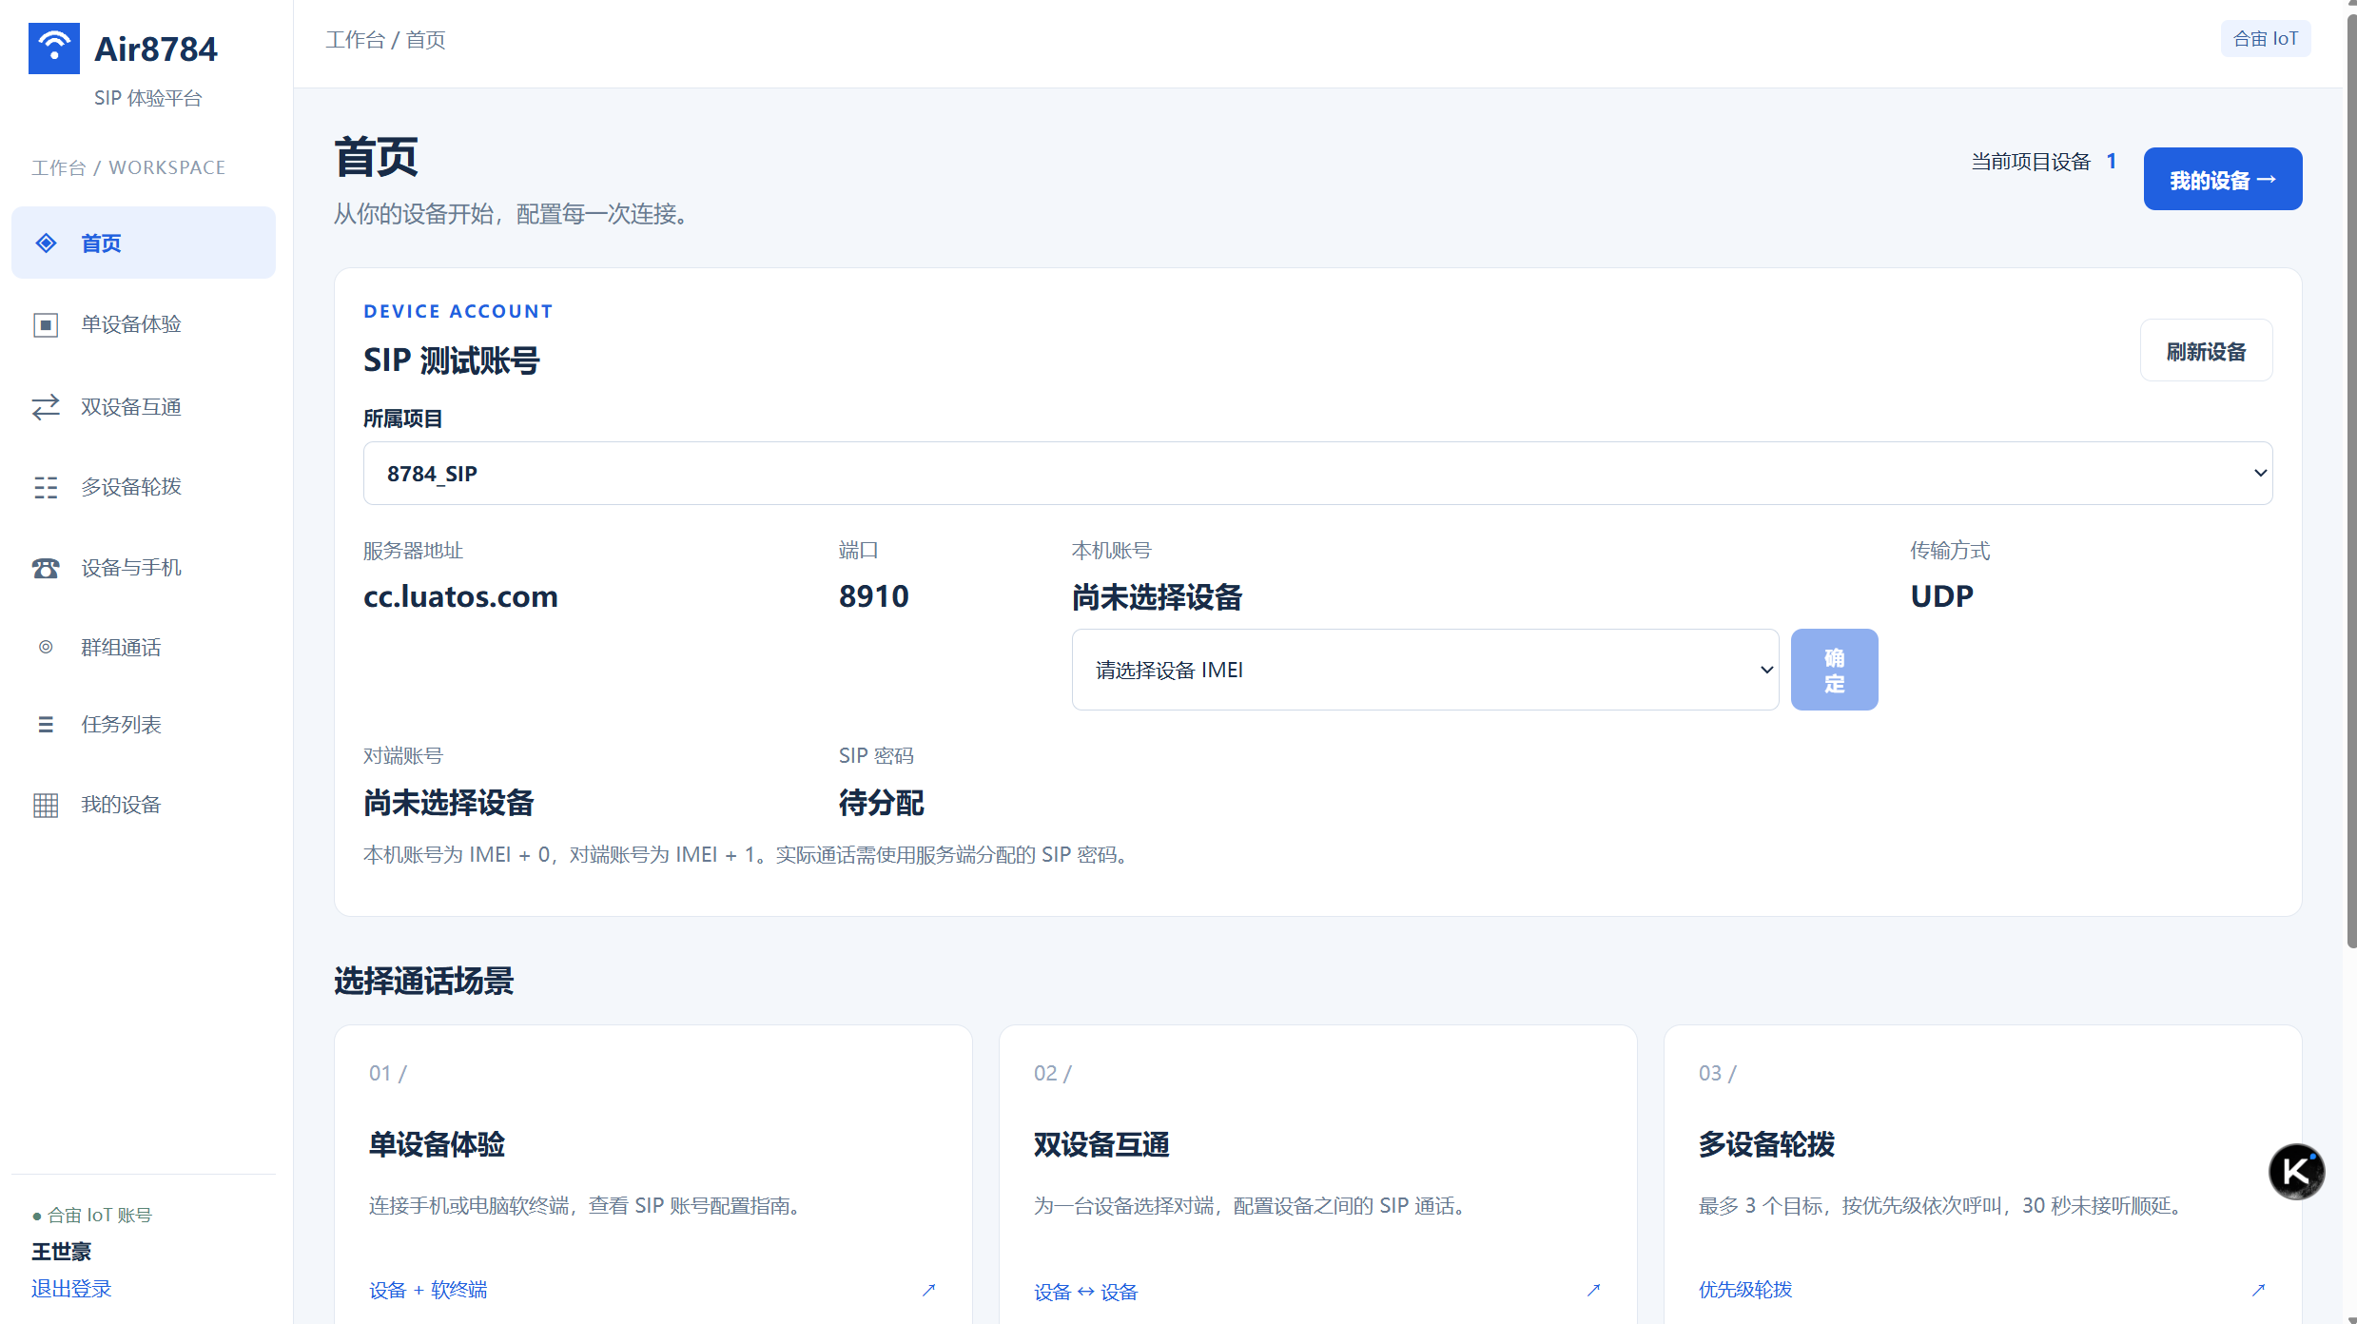Click the Air8784 WiFi logo icon
This screenshot has width=2357, height=1324.
[54, 49]
